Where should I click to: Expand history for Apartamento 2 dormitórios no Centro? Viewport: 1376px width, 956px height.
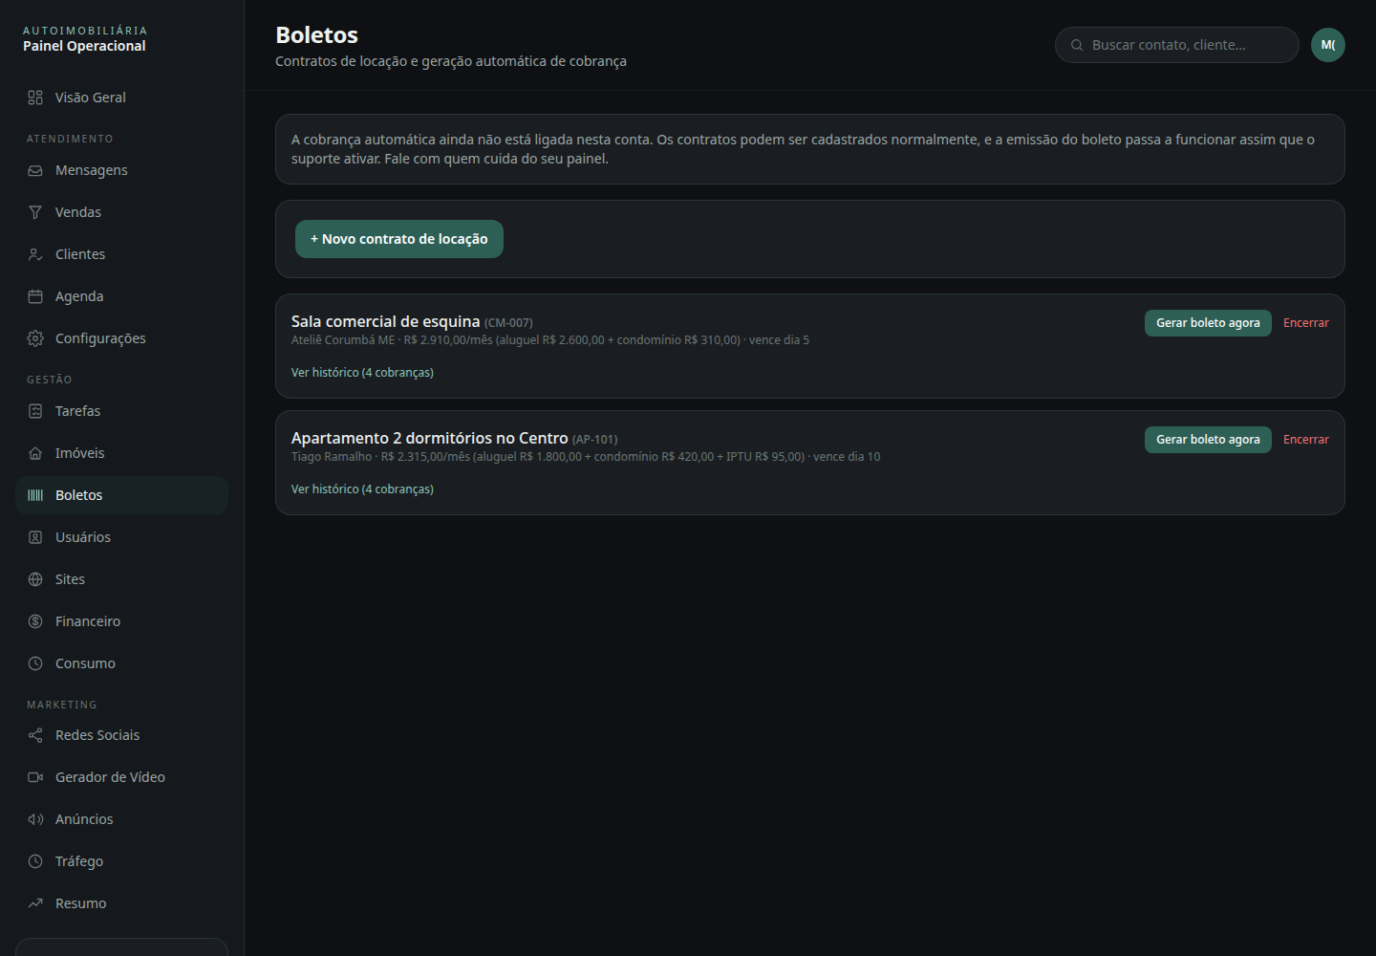(x=362, y=489)
